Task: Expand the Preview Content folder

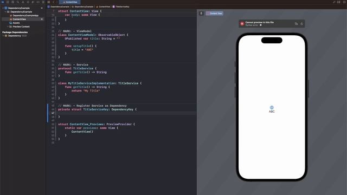Action: tap(8, 27)
